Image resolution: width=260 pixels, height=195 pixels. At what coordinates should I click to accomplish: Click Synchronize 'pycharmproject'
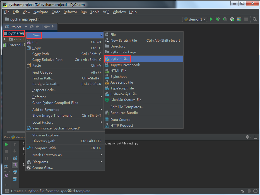[x=65, y=128]
